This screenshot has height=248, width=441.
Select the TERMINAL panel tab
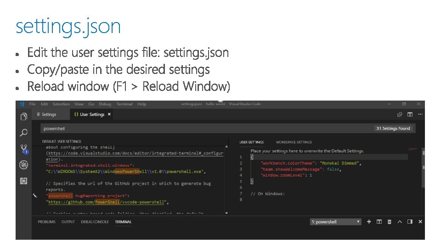[x=123, y=222]
